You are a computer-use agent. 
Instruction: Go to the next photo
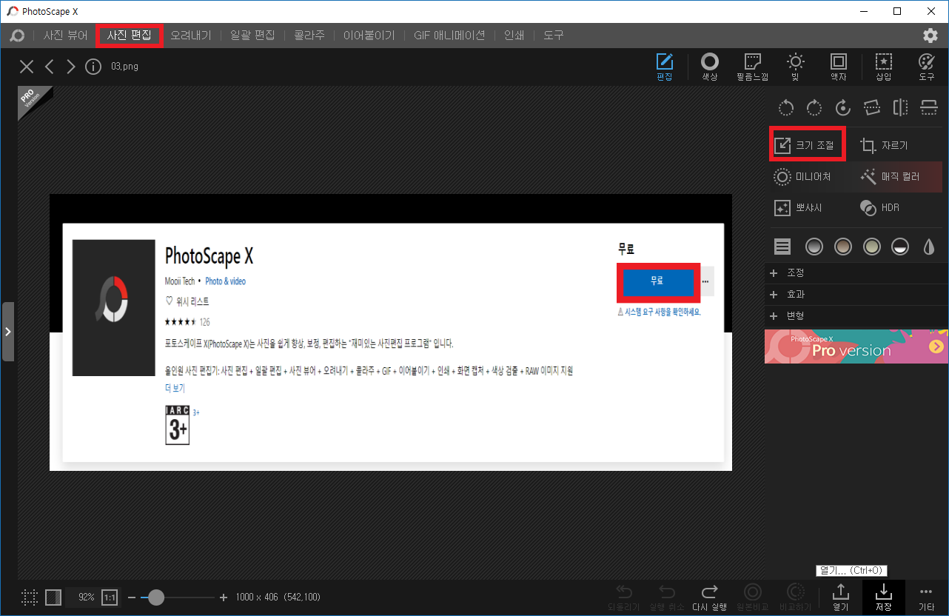coord(71,67)
